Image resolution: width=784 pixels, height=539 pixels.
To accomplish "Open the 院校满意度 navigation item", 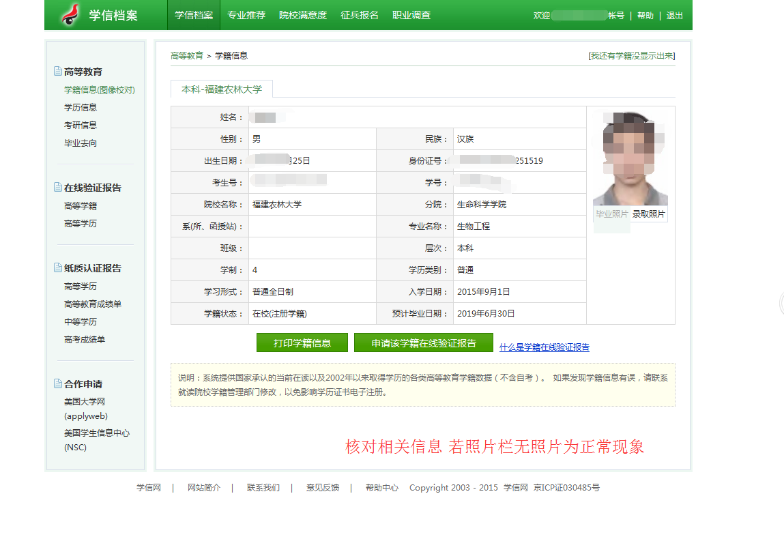I will coord(302,15).
